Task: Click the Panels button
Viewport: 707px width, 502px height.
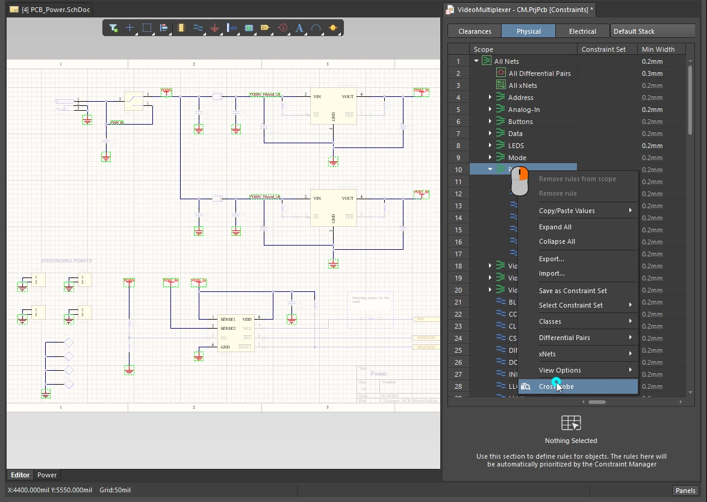Action: pyautogui.click(x=685, y=491)
